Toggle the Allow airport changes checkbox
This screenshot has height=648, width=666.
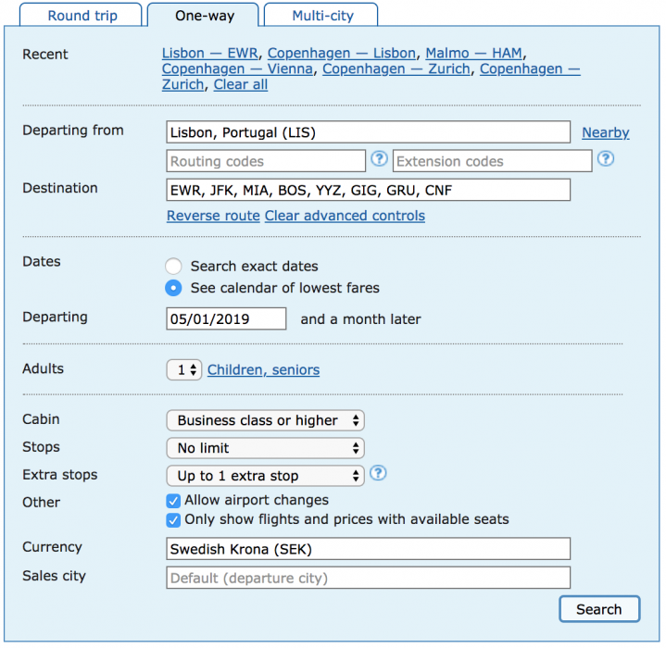pyautogui.click(x=173, y=501)
